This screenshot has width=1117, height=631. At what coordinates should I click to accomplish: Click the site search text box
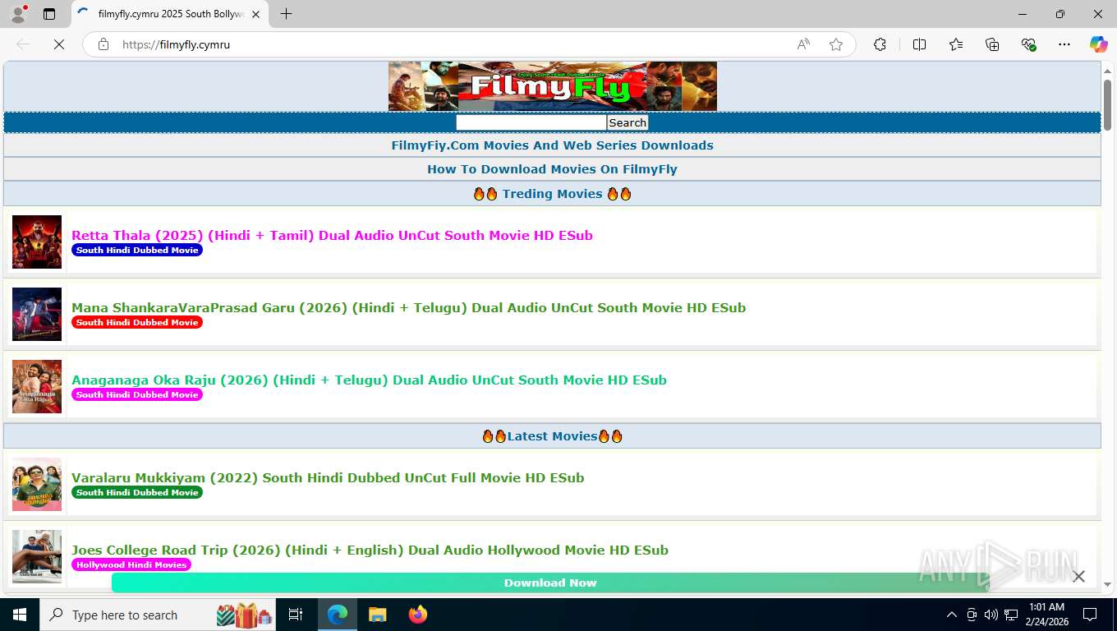point(531,122)
